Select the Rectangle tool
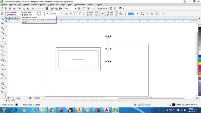Viewport: 201px width, 113px height. [x=2, y=46]
